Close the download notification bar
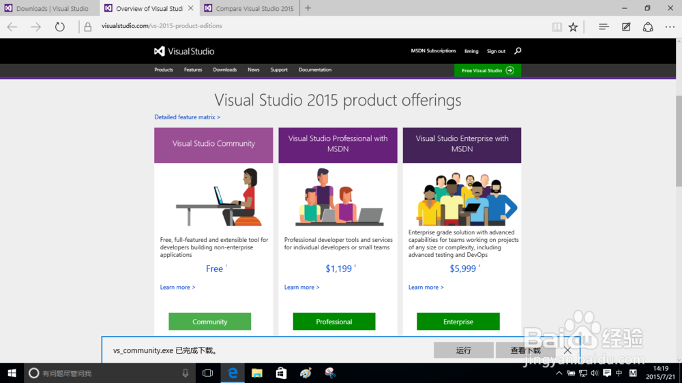The image size is (682, 383). (x=567, y=350)
